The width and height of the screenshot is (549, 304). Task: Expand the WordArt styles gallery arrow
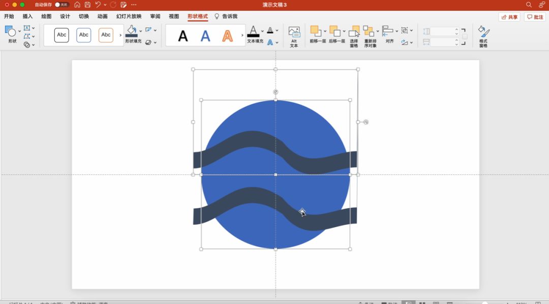[242, 35]
